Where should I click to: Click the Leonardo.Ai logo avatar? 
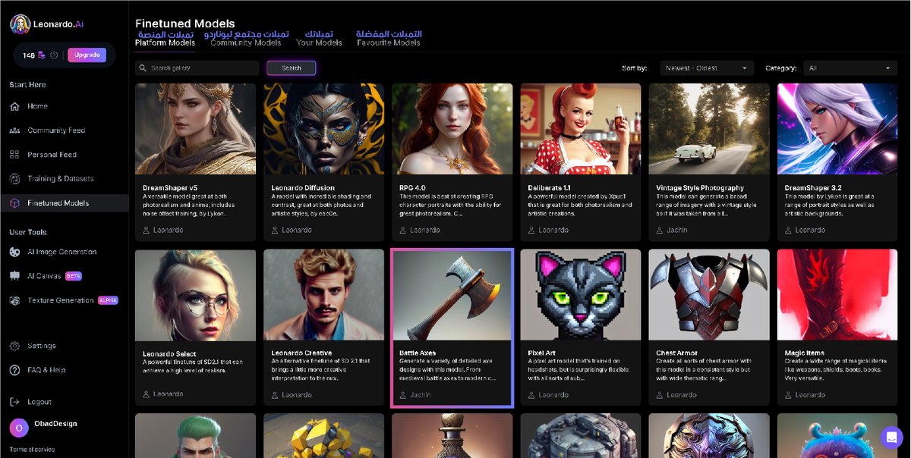coord(20,24)
